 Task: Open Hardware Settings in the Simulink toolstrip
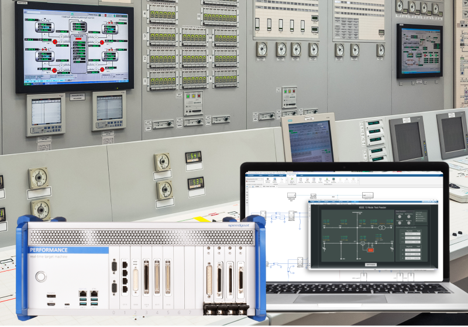268,180
